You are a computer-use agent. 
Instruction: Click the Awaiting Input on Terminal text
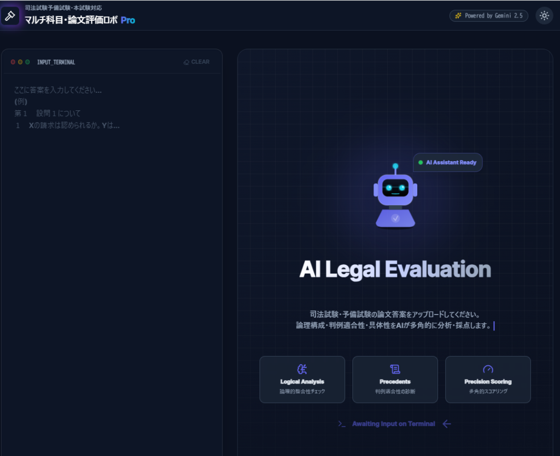[x=393, y=424]
